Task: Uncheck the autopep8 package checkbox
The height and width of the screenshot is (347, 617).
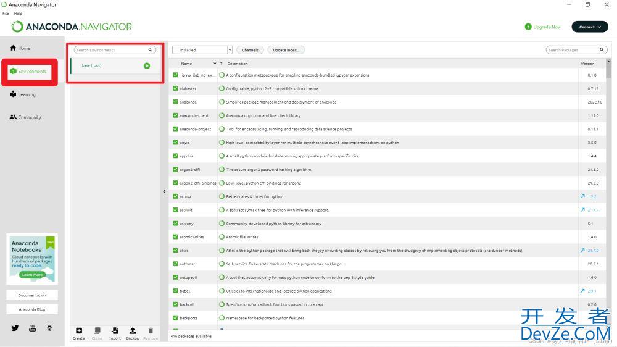Action: click(175, 277)
